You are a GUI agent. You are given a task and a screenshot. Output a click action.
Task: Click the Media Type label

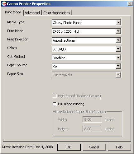click(x=16, y=22)
